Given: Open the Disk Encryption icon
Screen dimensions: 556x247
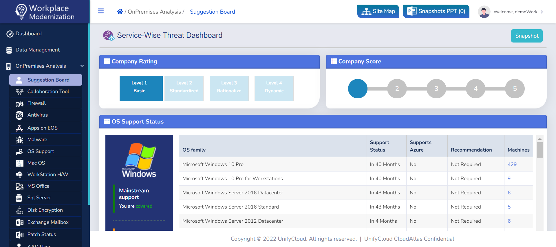Looking at the screenshot, I should pos(19,210).
